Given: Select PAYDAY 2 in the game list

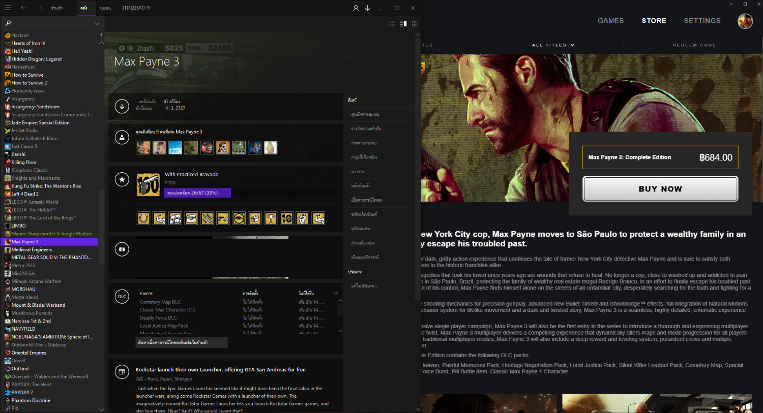Looking at the screenshot, I should (x=22, y=393).
